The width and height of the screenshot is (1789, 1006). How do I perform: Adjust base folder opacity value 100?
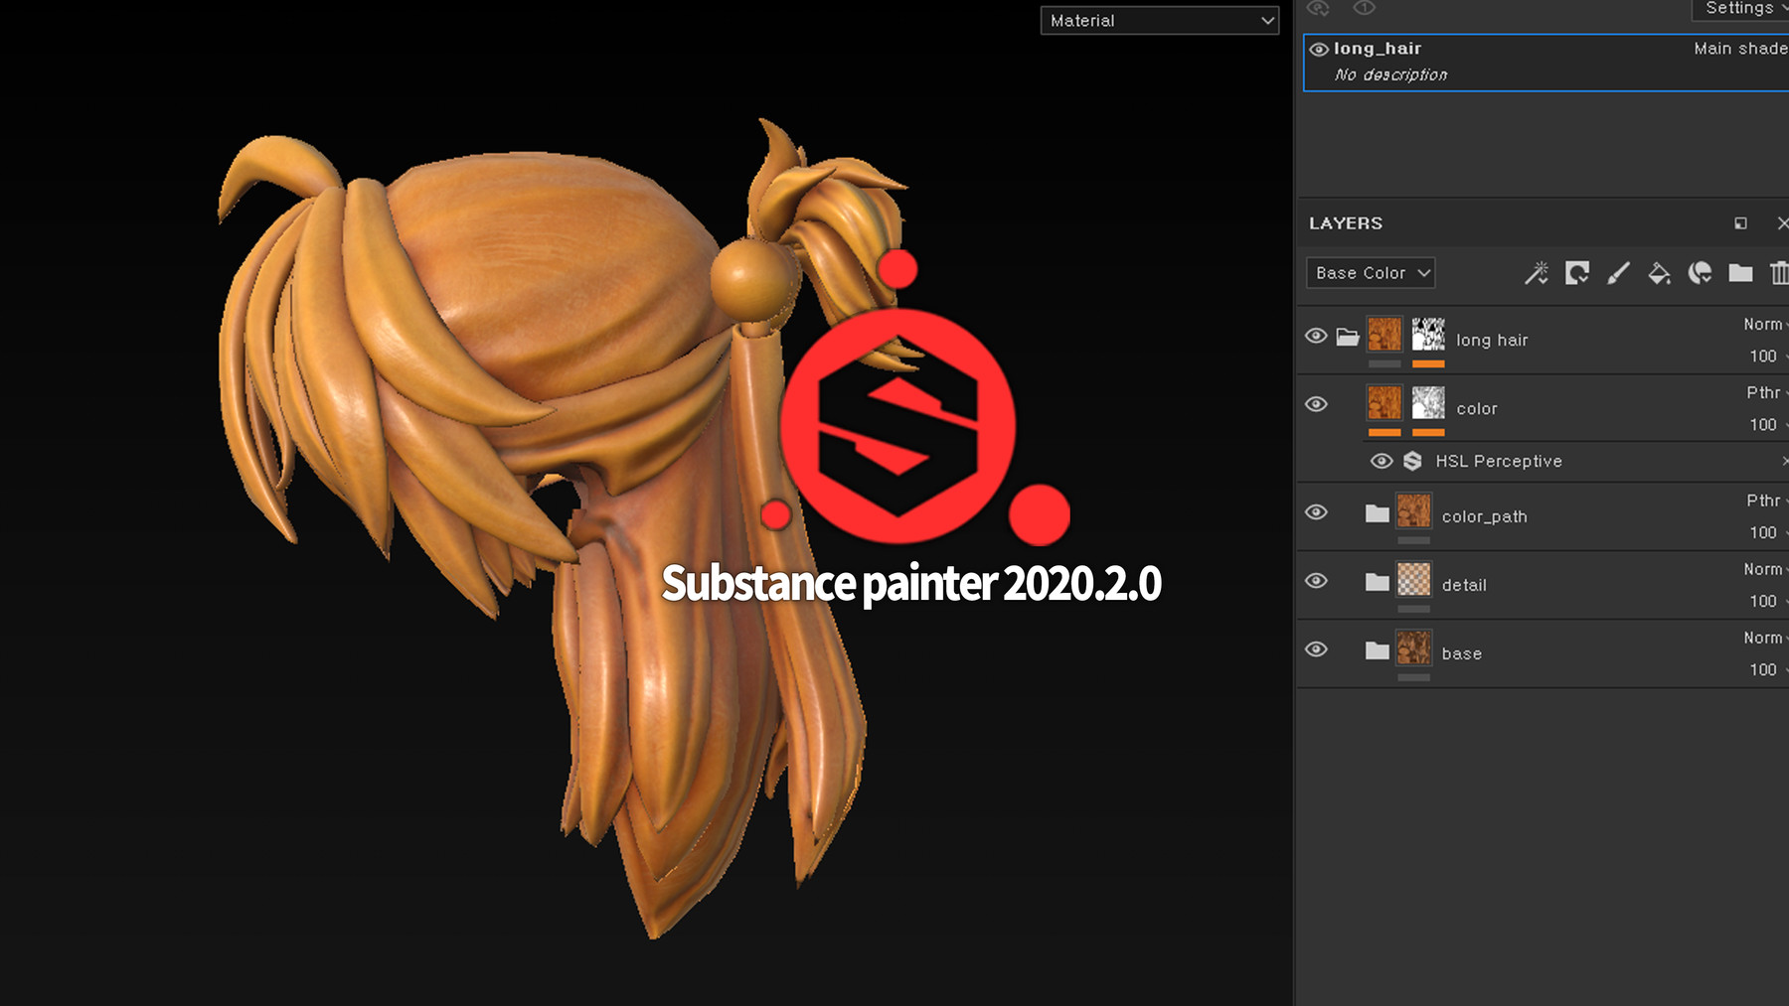1765,670
